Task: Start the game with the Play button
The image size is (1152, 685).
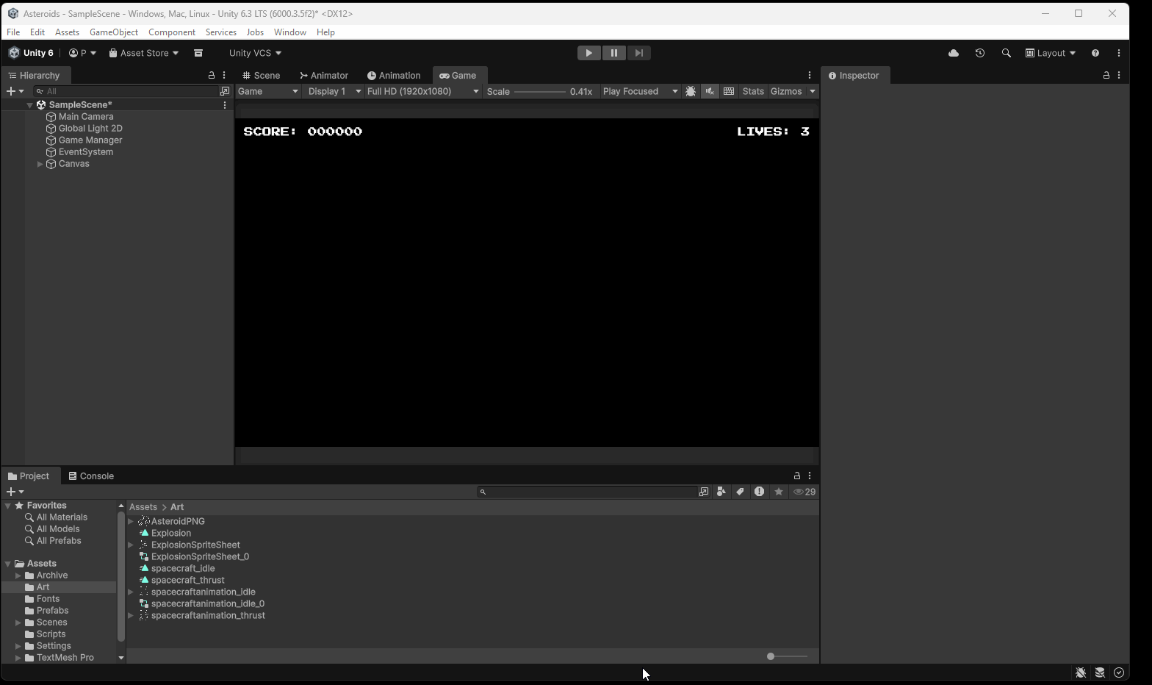Action: 588,53
